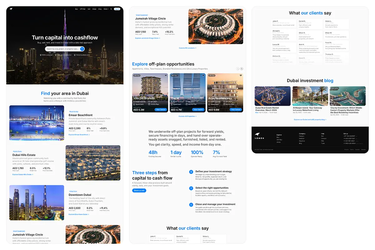Expand the More menu in the top navigation
Screen dimensions: 375x250
click(106, 9)
